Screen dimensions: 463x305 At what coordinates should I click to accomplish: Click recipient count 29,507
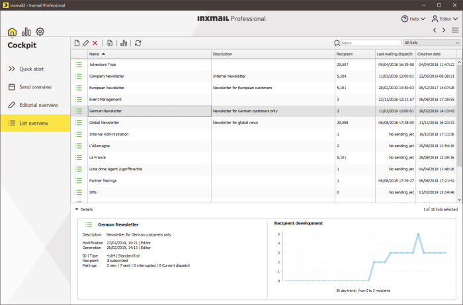(x=343, y=65)
